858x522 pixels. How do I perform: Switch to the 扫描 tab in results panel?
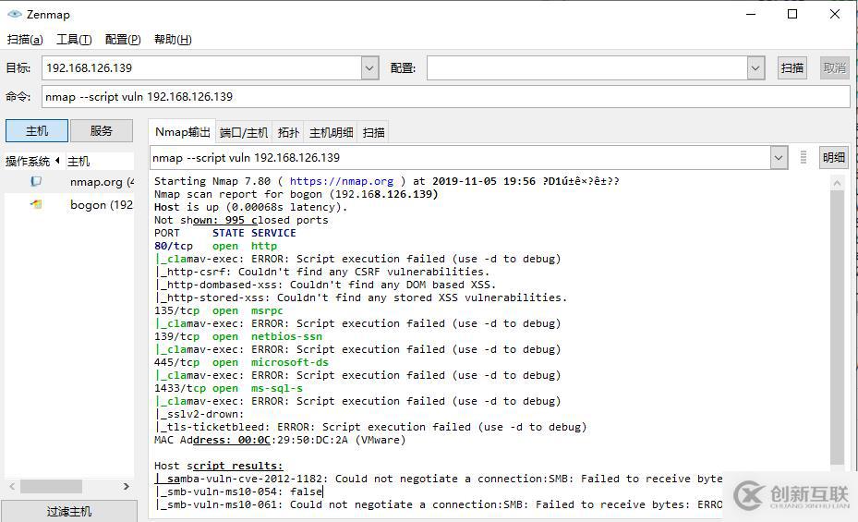[x=373, y=132]
